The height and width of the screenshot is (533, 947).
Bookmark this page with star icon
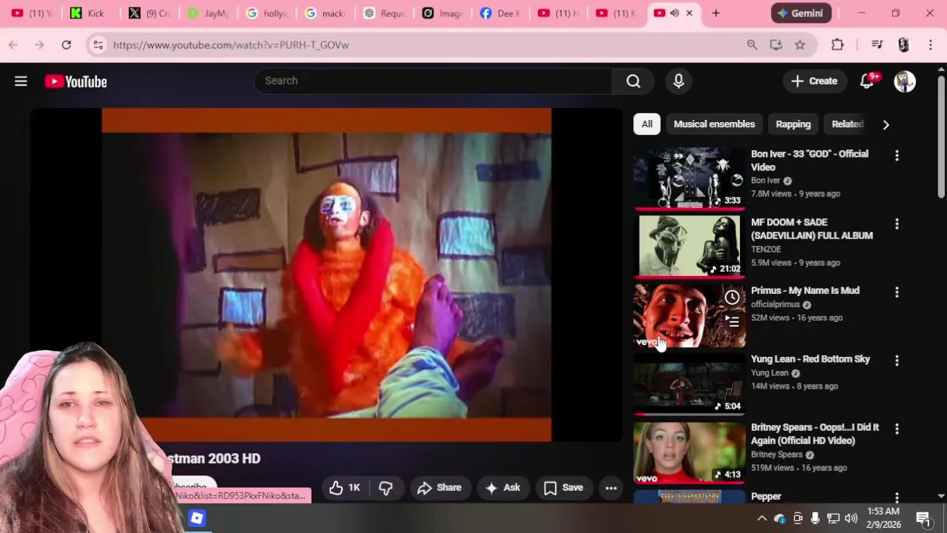800,45
